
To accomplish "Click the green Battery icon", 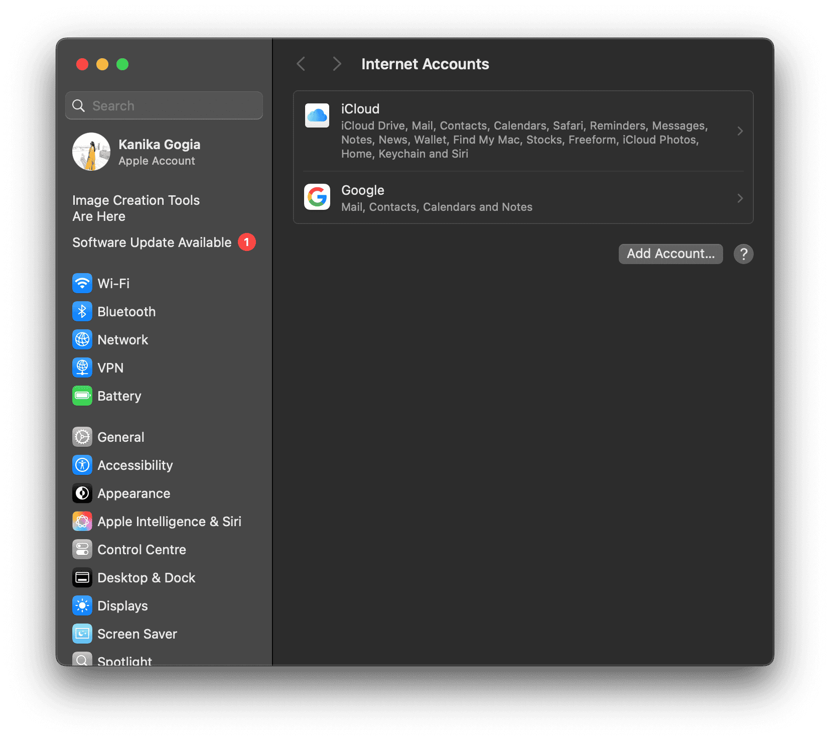I will point(82,396).
